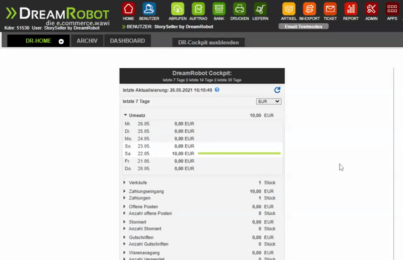The height and width of the screenshot is (260, 403).
Task: Open the LIEFERN delivery icon
Action: click(x=260, y=11)
